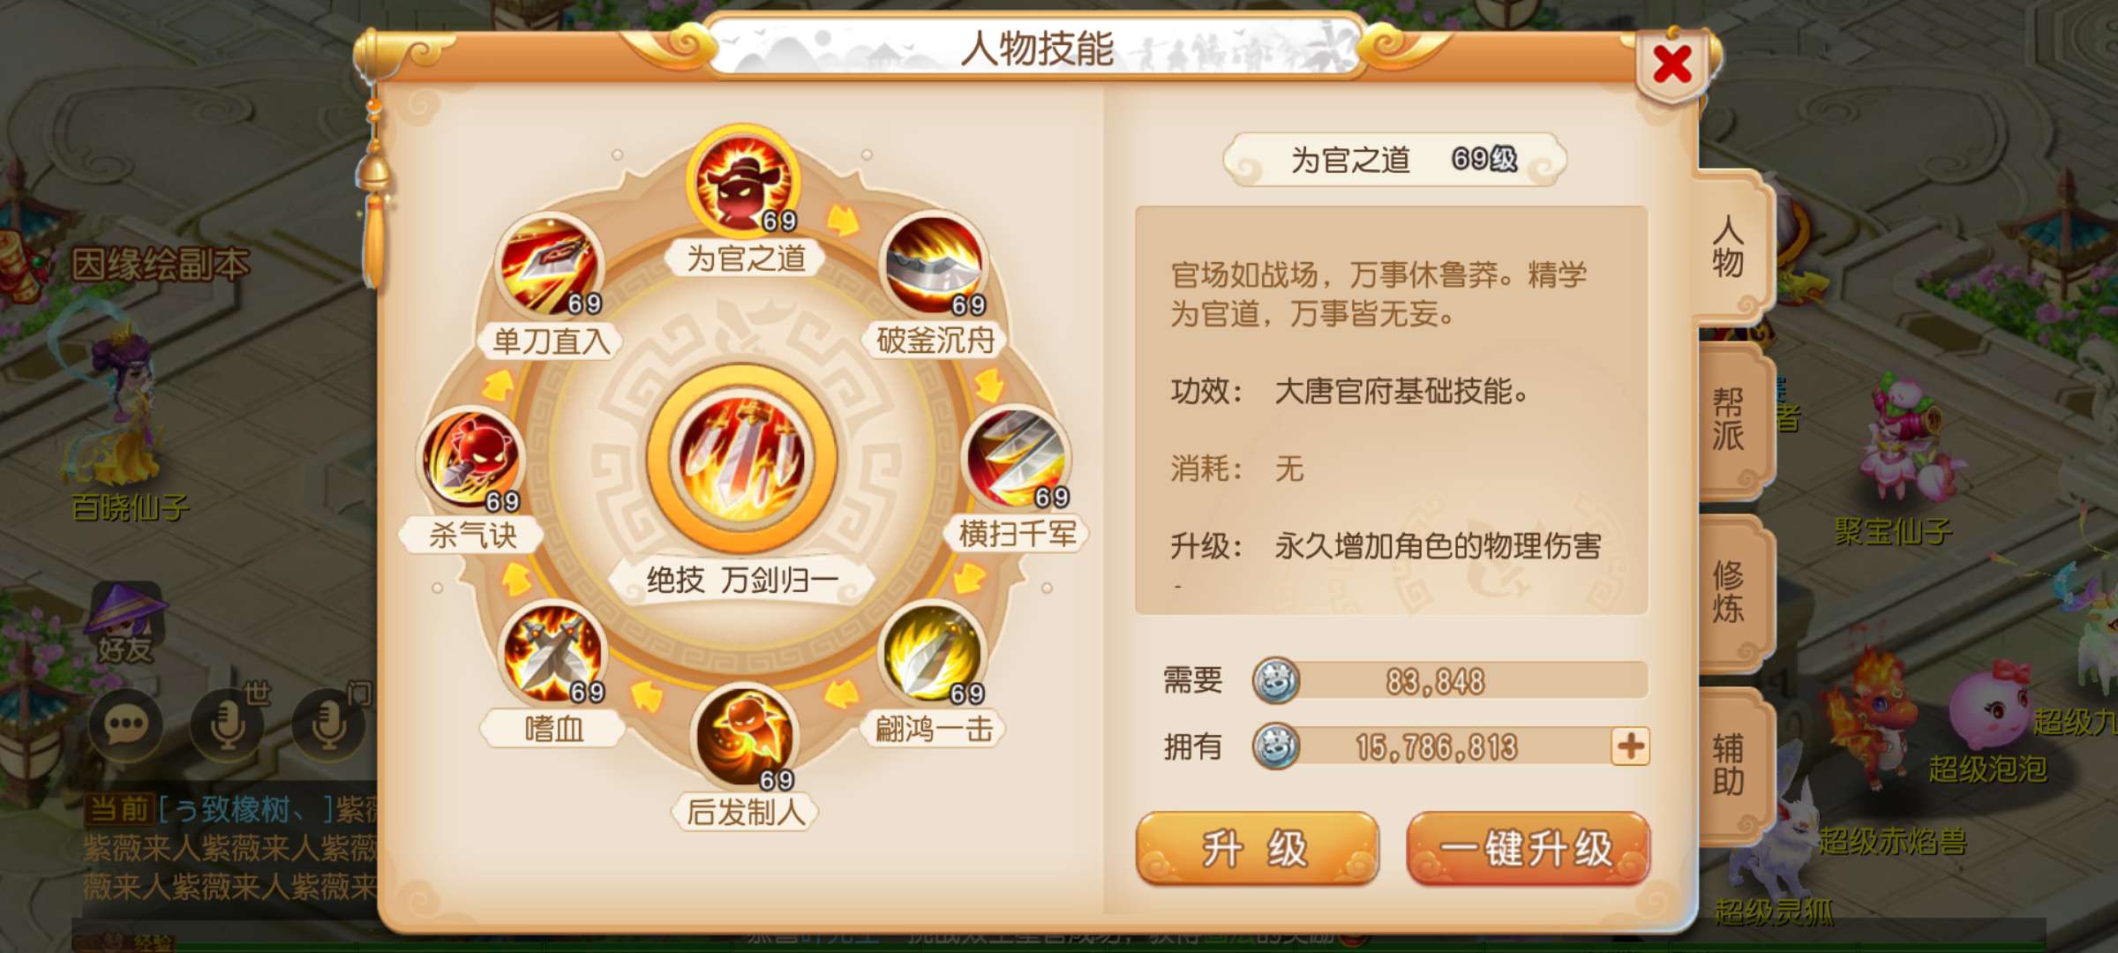Select the 为官之道 skill icon
2118x953 pixels.
(743, 182)
